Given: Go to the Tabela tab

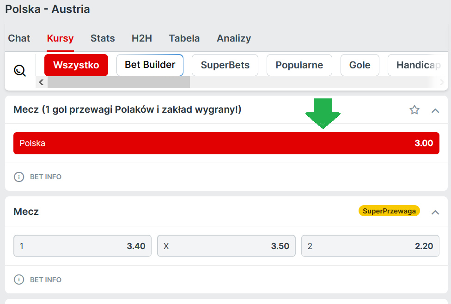Looking at the screenshot, I should tap(184, 38).
